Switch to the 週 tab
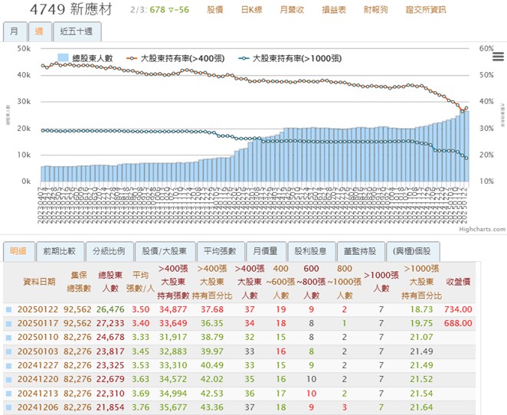Screen dimensions: 507x415 (x=40, y=31)
